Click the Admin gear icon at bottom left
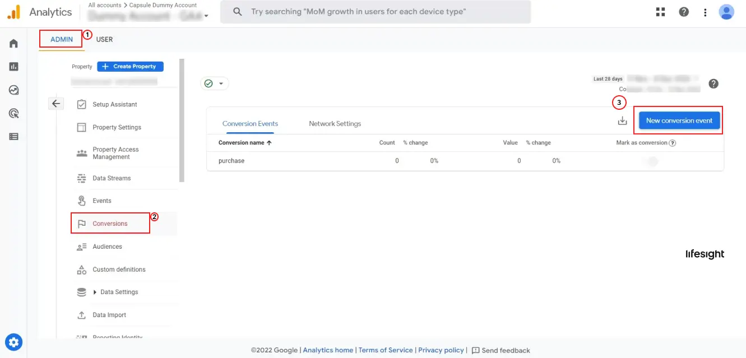The image size is (746, 358). coord(13,342)
